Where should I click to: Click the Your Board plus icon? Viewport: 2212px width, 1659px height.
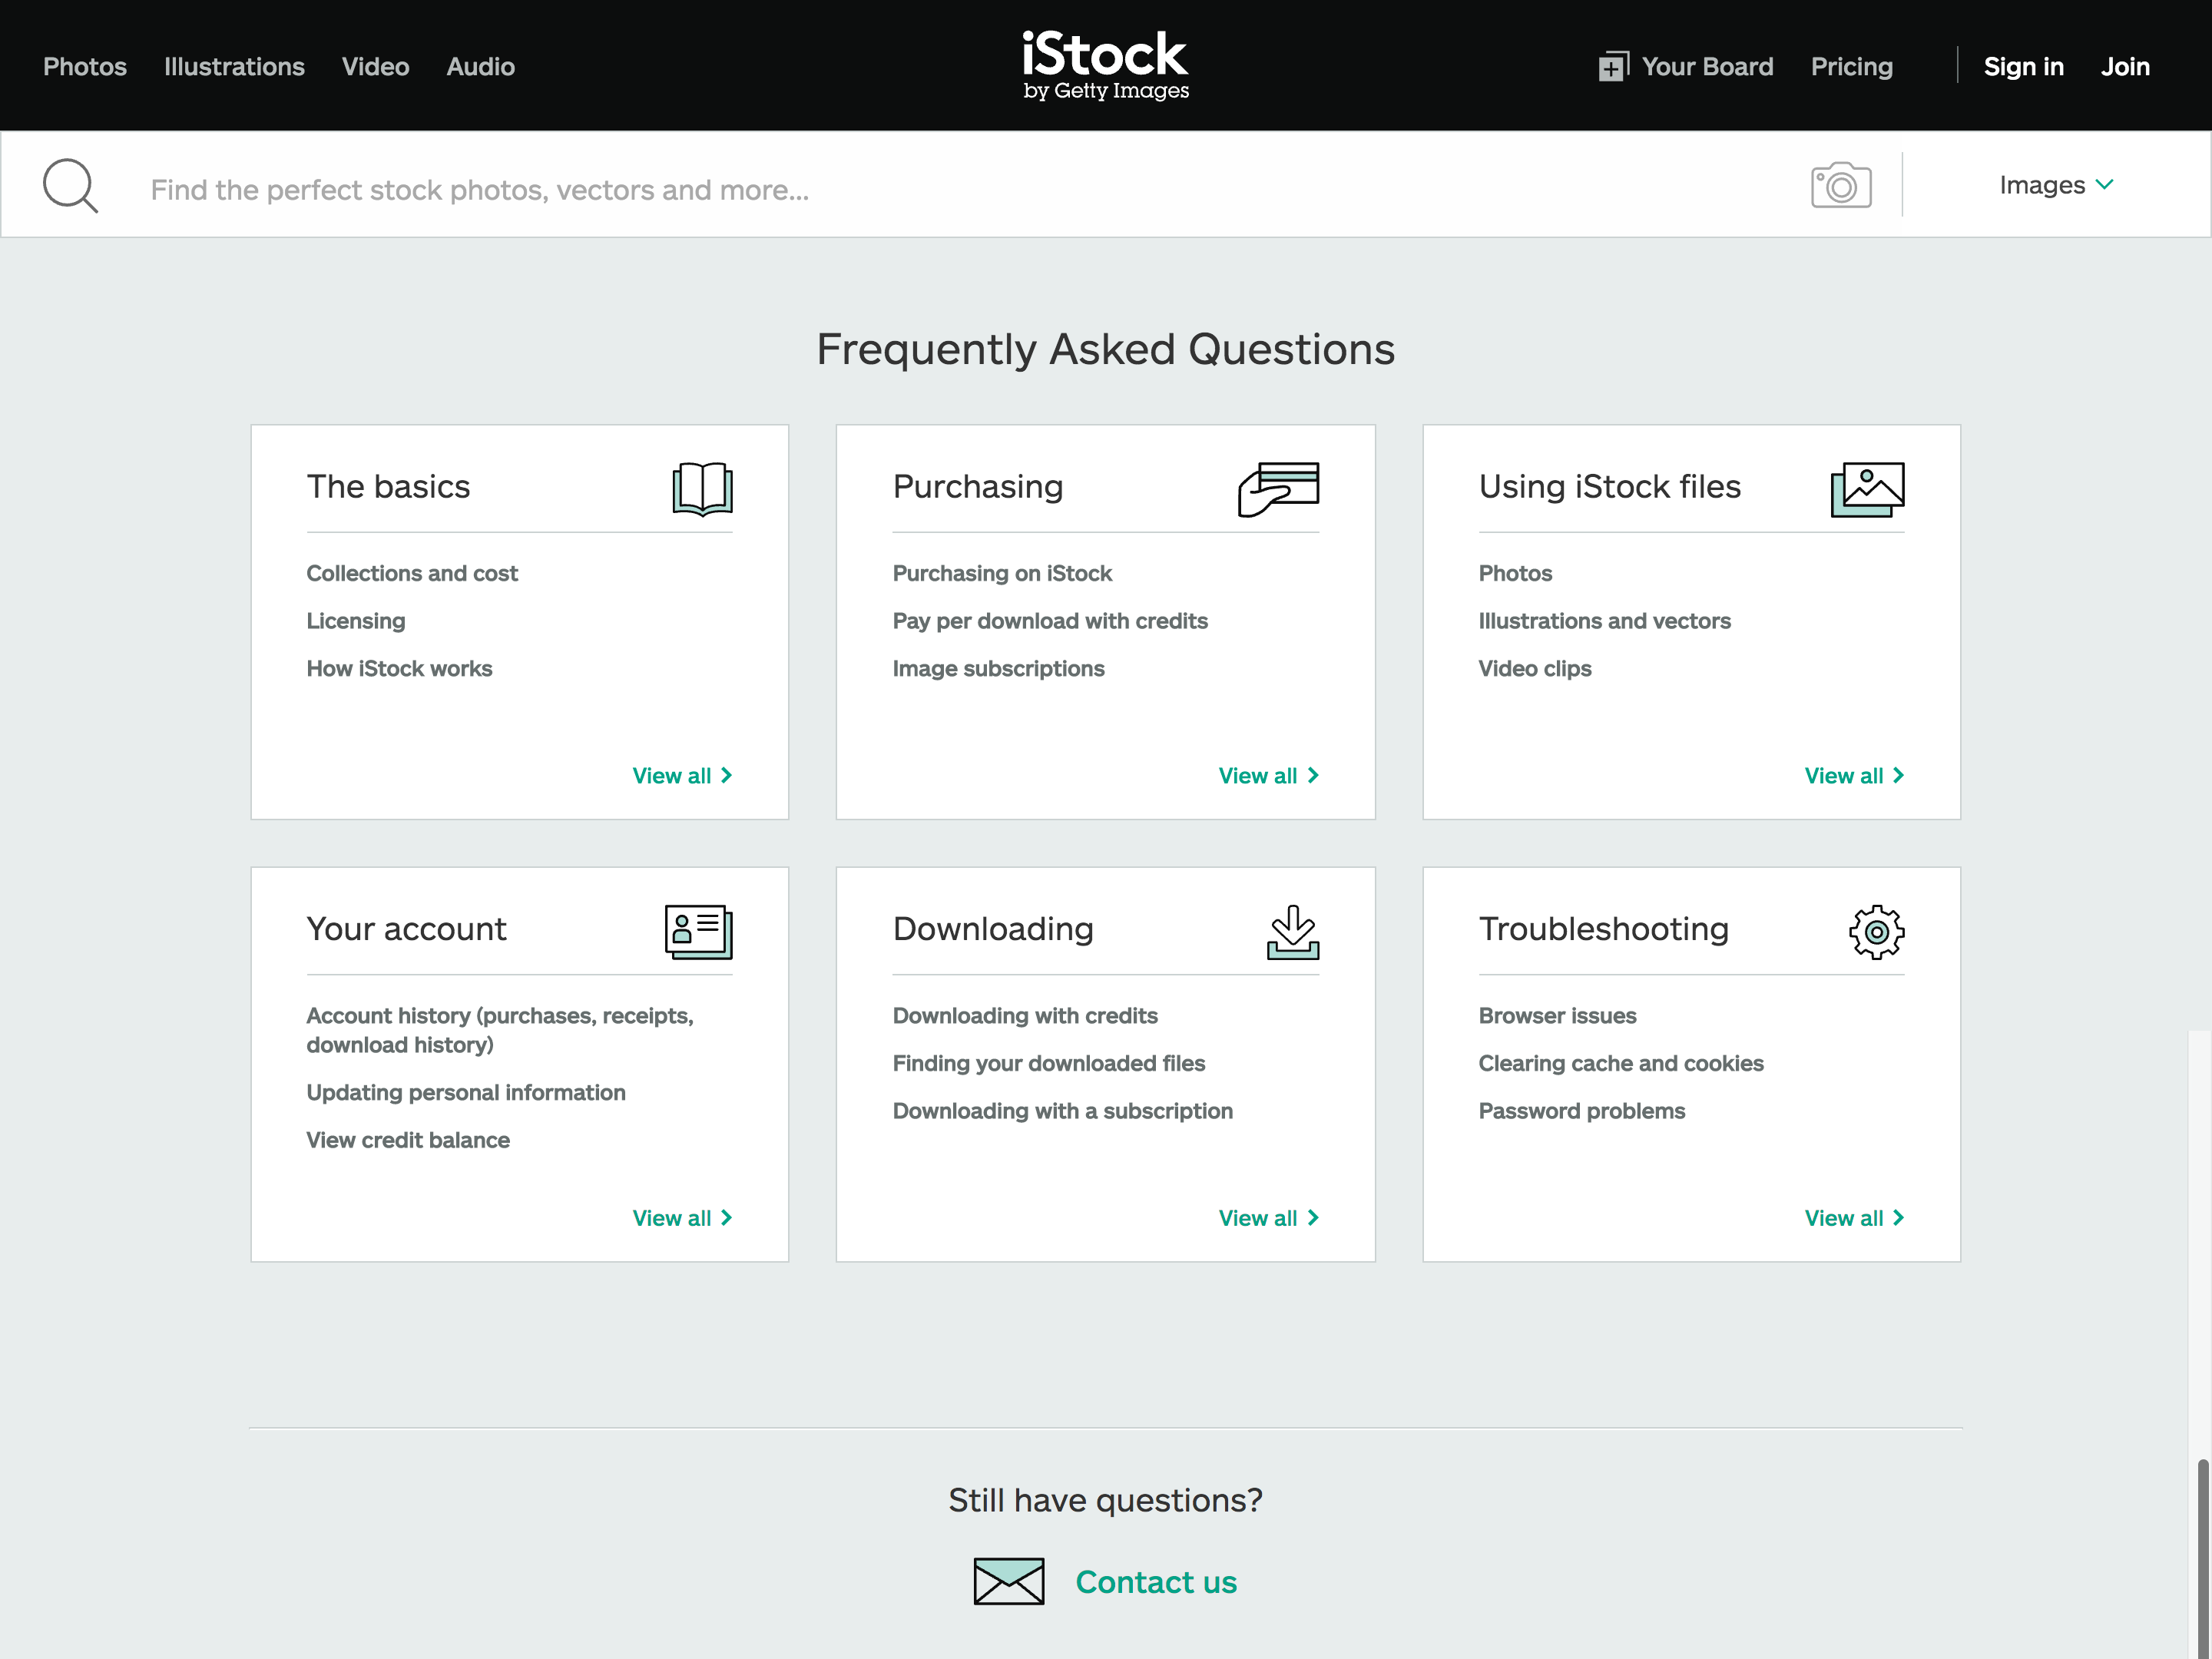1613,67
